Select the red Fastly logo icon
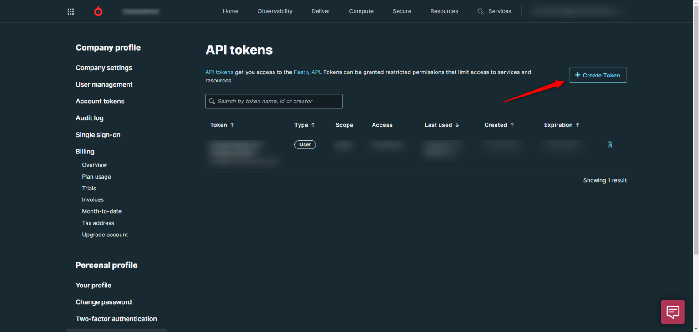The width and height of the screenshot is (699, 332). coord(98,11)
